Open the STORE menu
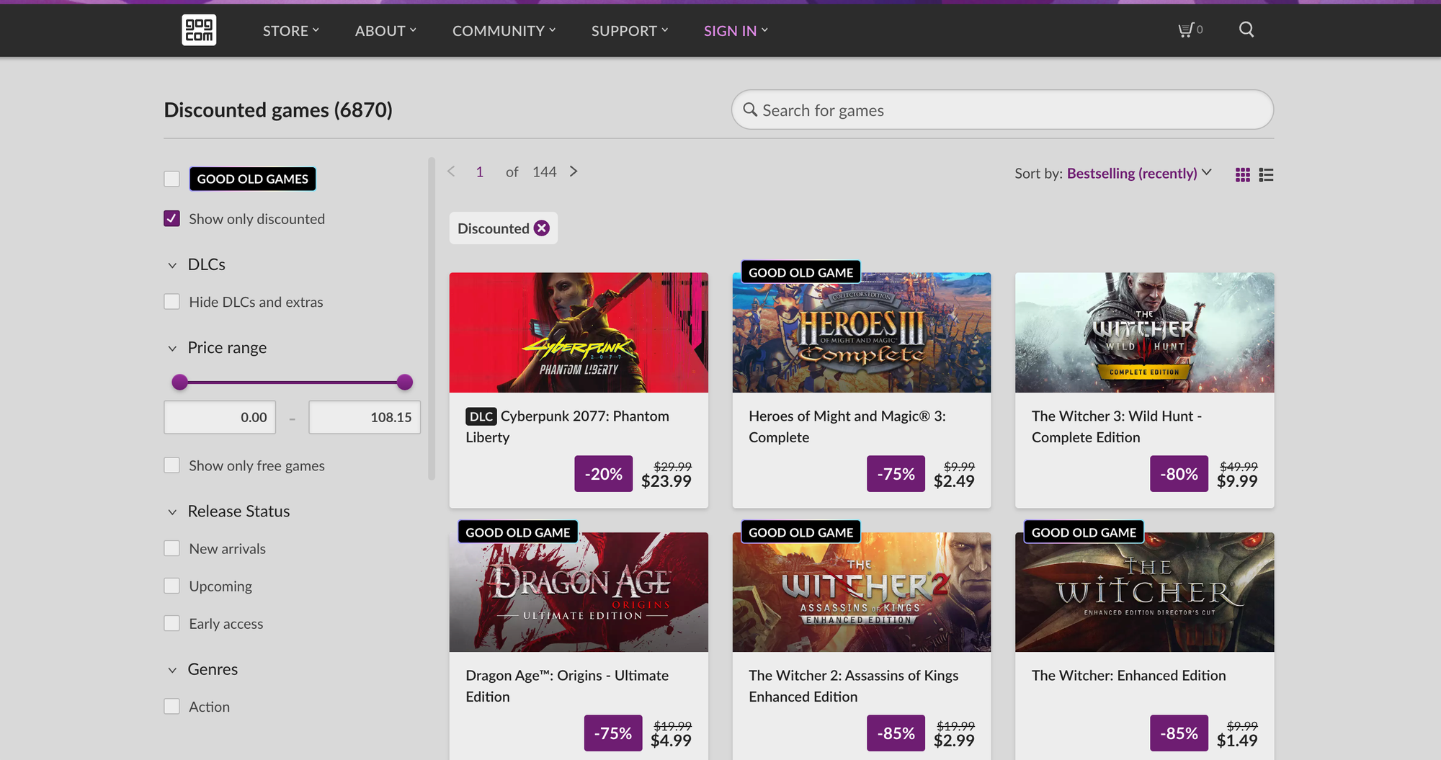 [290, 30]
